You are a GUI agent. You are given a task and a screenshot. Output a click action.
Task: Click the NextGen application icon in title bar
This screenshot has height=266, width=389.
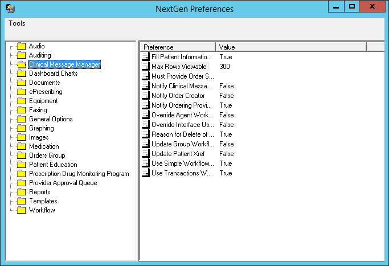(10, 9)
